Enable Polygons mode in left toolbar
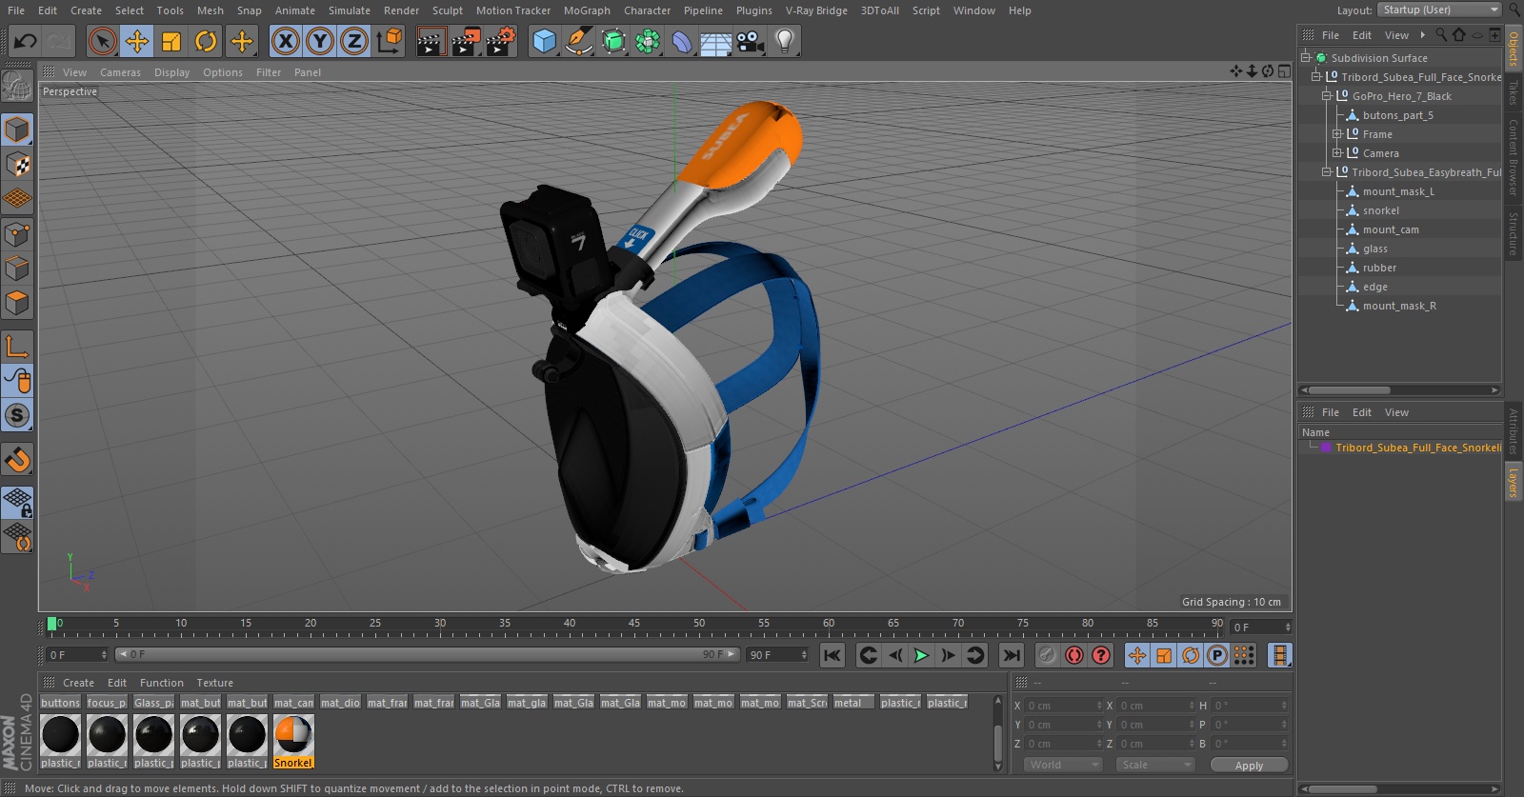 (18, 303)
